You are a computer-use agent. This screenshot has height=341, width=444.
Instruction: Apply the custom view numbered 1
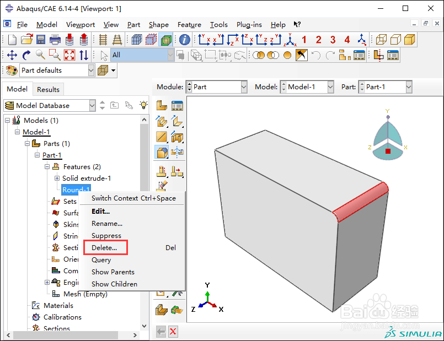tap(304, 40)
